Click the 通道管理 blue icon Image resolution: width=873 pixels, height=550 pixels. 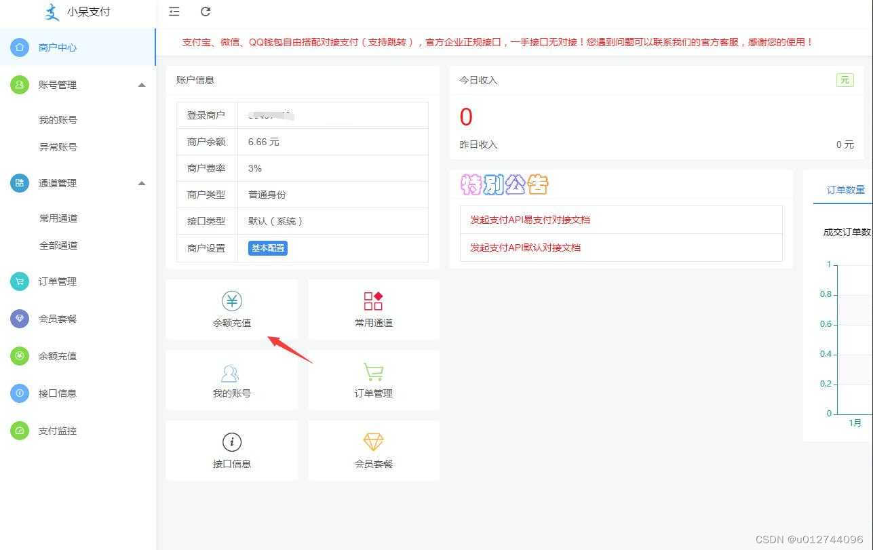click(20, 183)
